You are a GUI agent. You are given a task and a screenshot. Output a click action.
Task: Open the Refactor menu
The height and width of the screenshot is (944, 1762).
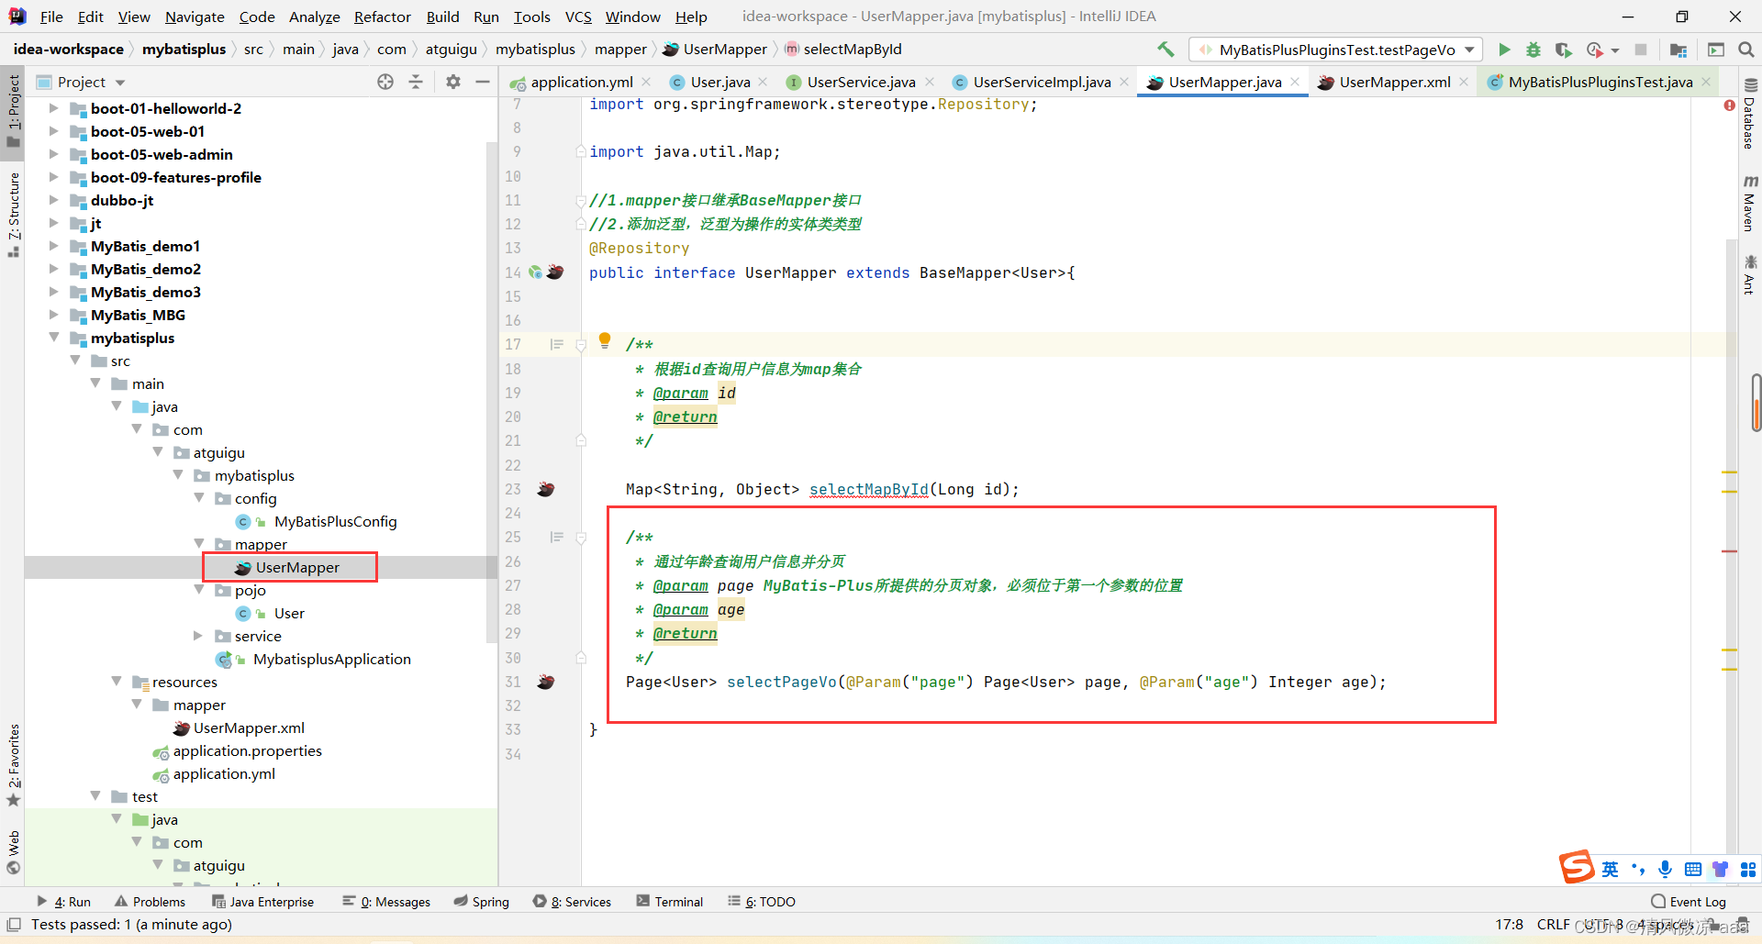[382, 17]
